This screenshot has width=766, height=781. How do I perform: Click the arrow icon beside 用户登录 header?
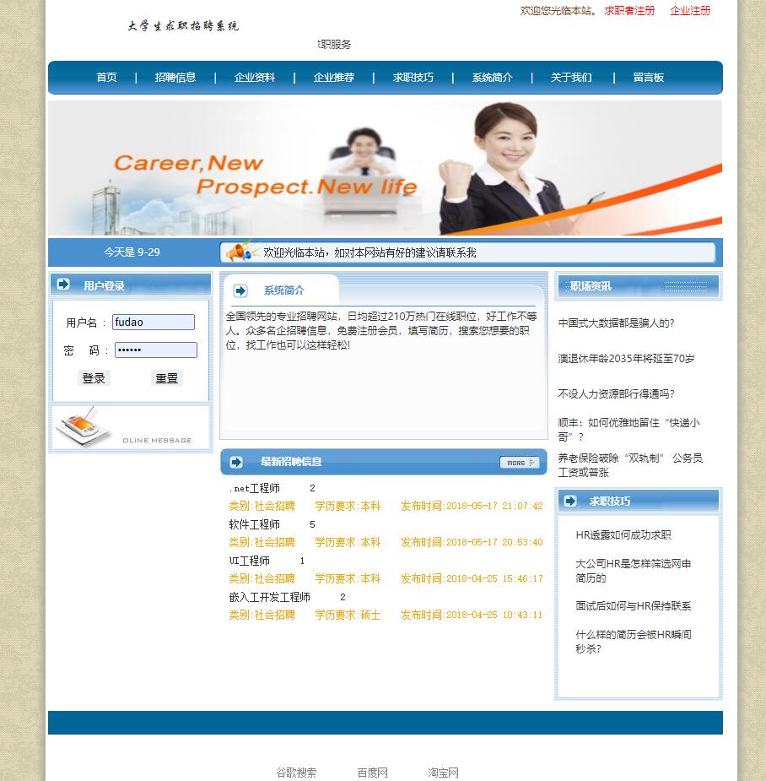(63, 285)
